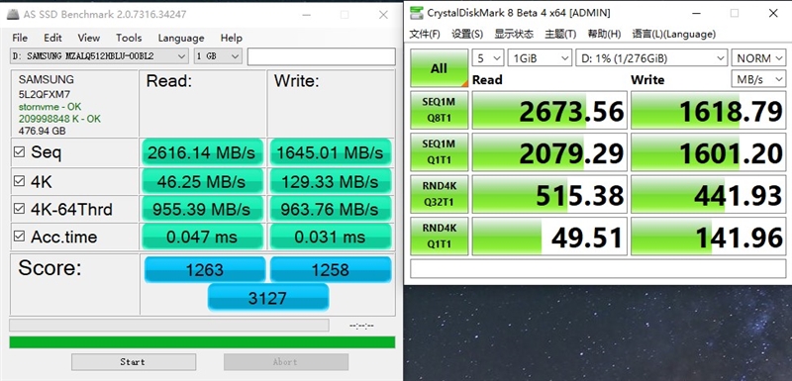Viewport: 792px width, 381px height.
Task: Click the Start button
Action: [x=134, y=362]
